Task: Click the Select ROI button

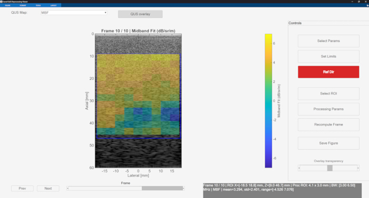Action: click(x=328, y=93)
